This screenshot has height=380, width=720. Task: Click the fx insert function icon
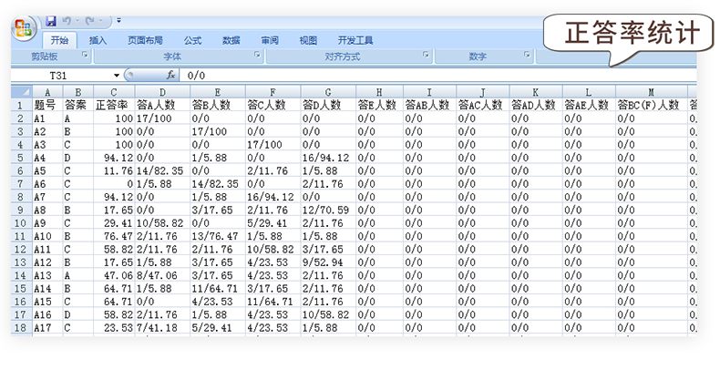point(170,75)
